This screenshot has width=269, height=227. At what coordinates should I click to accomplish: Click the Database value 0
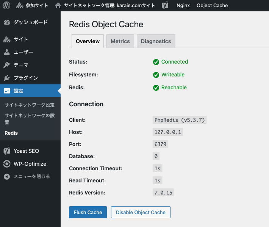tap(156, 156)
